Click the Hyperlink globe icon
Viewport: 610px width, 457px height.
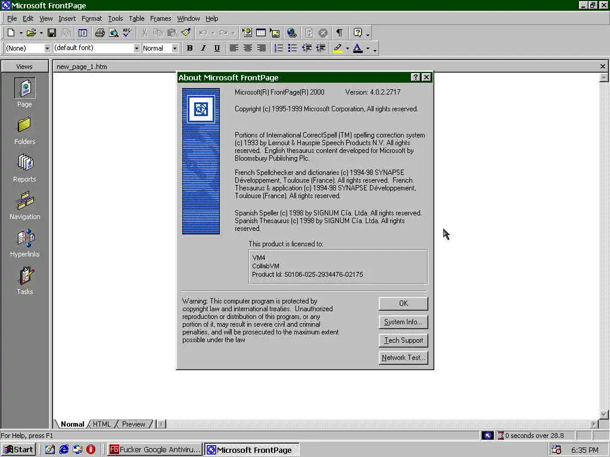[x=292, y=33]
